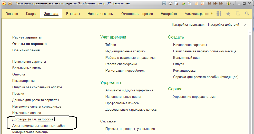Viewport: 254px width, 134px height.
Task: Open Данные для расчета зарплаты
Action: [35, 100]
